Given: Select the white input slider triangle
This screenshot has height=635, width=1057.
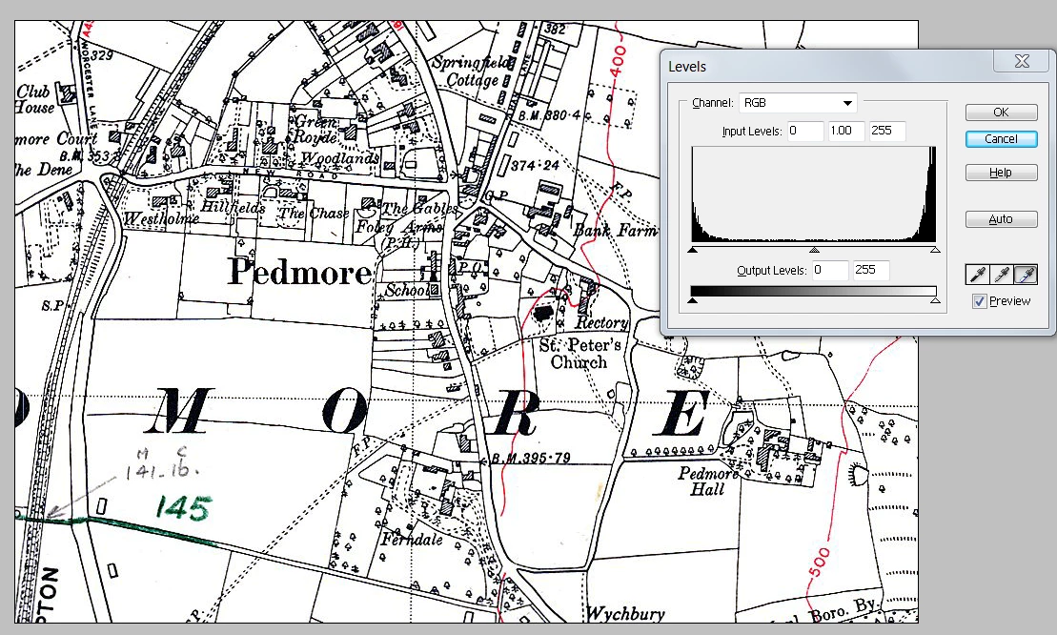Looking at the screenshot, I should tap(935, 250).
